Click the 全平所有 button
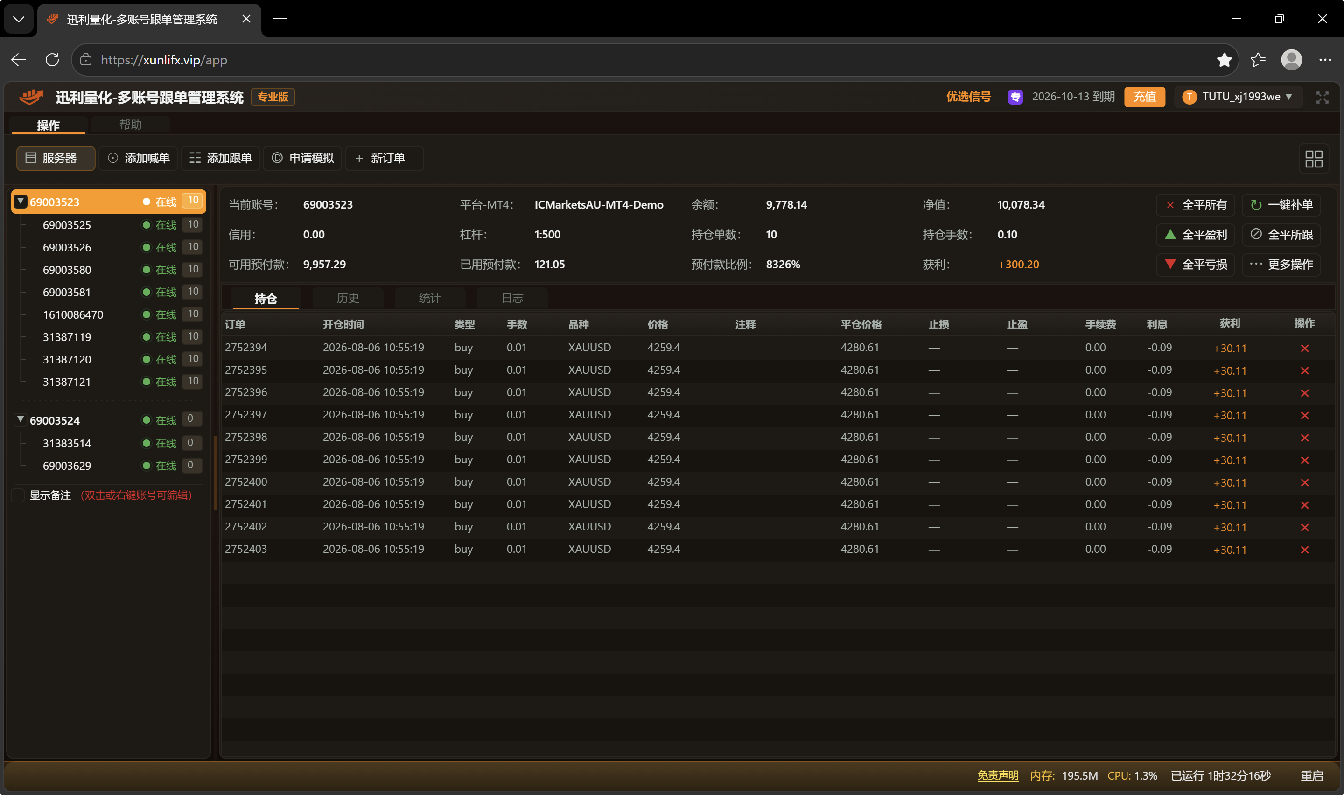 1195,205
